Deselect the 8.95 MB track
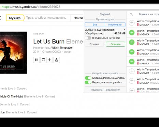Viewport: 159px width, 127px height. (x=132, y=52)
